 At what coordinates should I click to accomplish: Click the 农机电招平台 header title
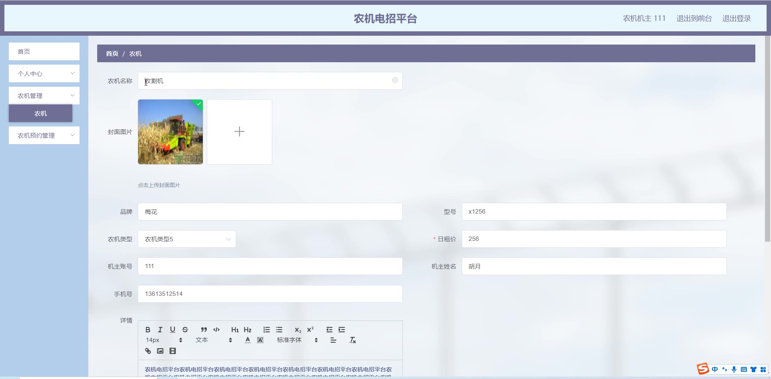click(x=385, y=18)
